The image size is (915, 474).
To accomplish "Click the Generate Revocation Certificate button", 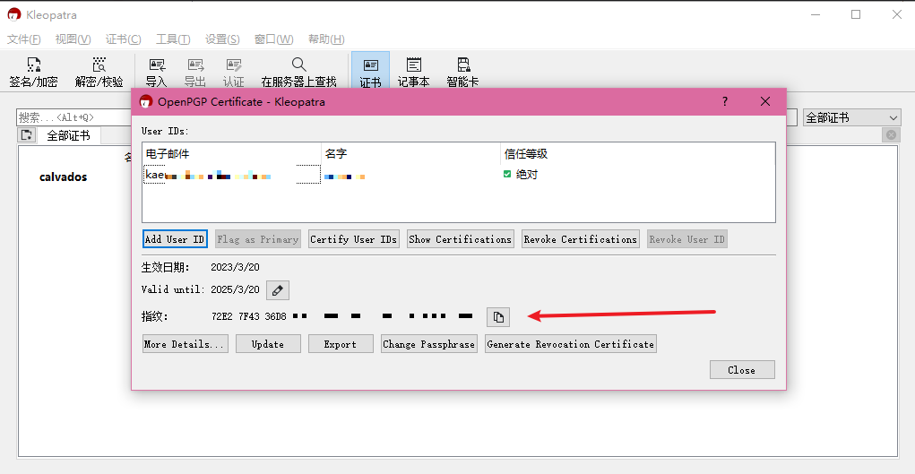I will 570,344.
